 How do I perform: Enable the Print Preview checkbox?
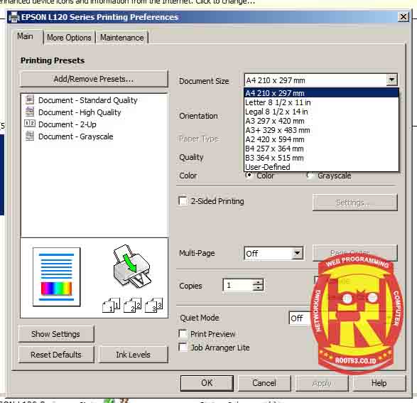[183, 333]
